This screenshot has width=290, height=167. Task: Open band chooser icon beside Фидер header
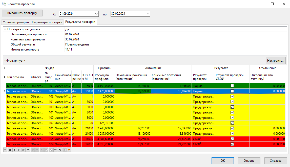(x=5, y=68)
